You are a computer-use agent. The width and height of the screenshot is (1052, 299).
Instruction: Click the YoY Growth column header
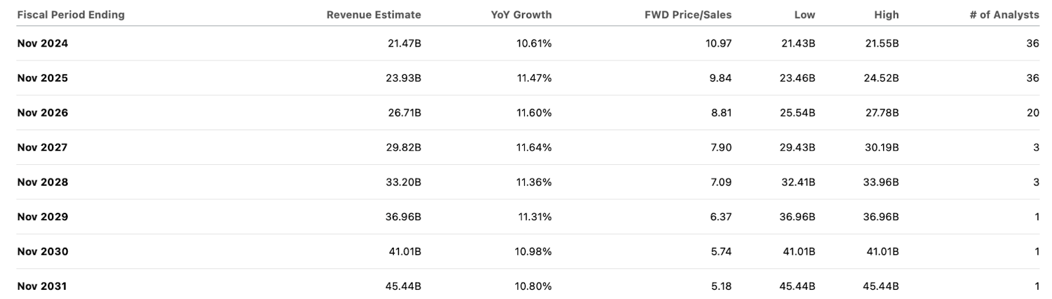click(x=521, y=14)
